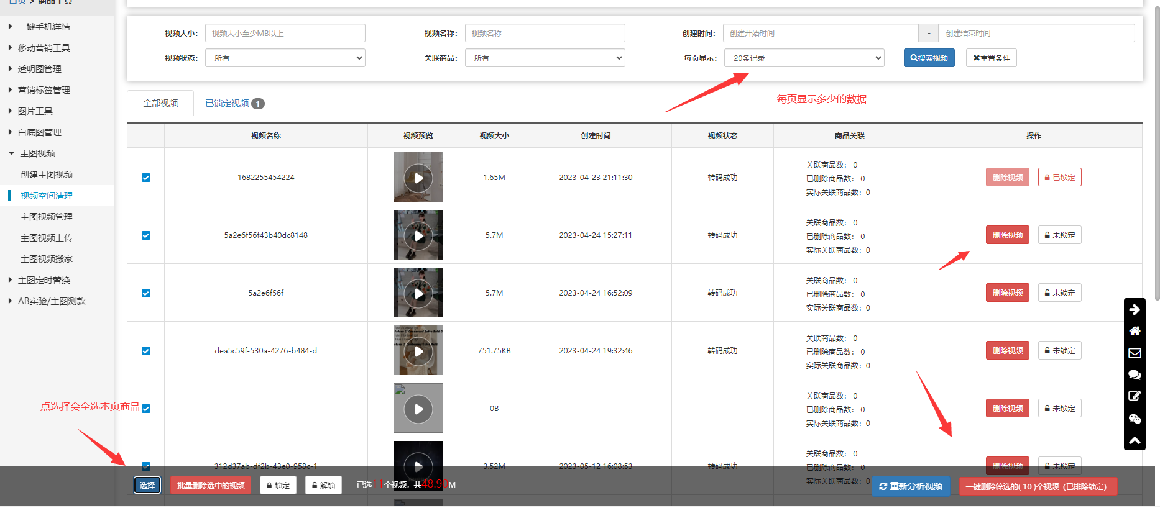This screenshot has height=508, width=1160.
Task: Toggle checkbox for dea5c59f-530a-4276-b484-d row
Action: click(x=146, y=351)
